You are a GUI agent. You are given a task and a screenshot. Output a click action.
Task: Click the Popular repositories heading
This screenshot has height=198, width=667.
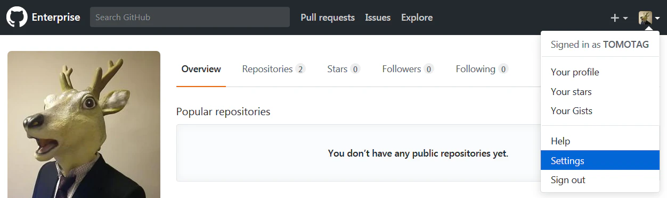tap(223, 111)
